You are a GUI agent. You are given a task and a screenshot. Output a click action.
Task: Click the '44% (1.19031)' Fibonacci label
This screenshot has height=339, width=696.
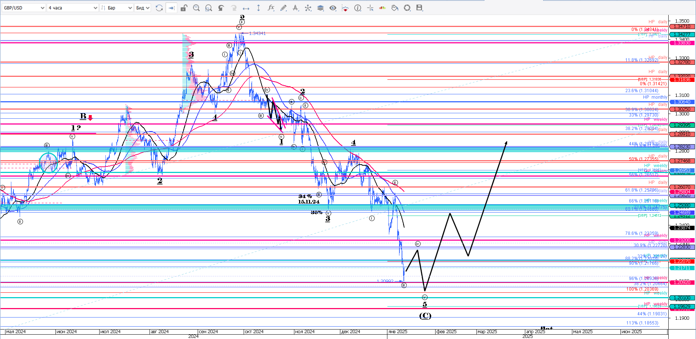point(652,314)
